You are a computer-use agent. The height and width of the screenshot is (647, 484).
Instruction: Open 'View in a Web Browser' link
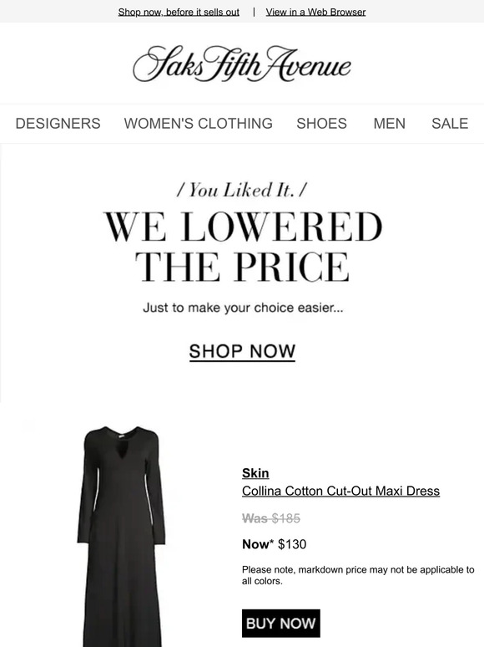pyautogui.click(x=316, y=12)
